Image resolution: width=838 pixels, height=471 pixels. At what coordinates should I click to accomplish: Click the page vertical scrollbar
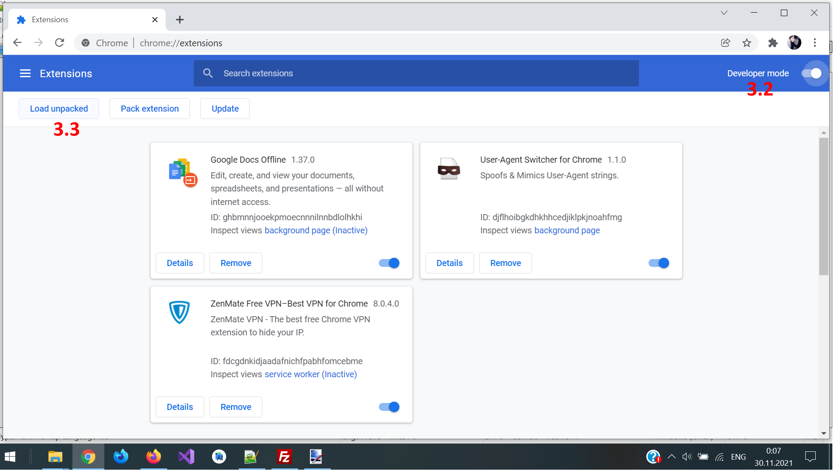pos(824,206)
